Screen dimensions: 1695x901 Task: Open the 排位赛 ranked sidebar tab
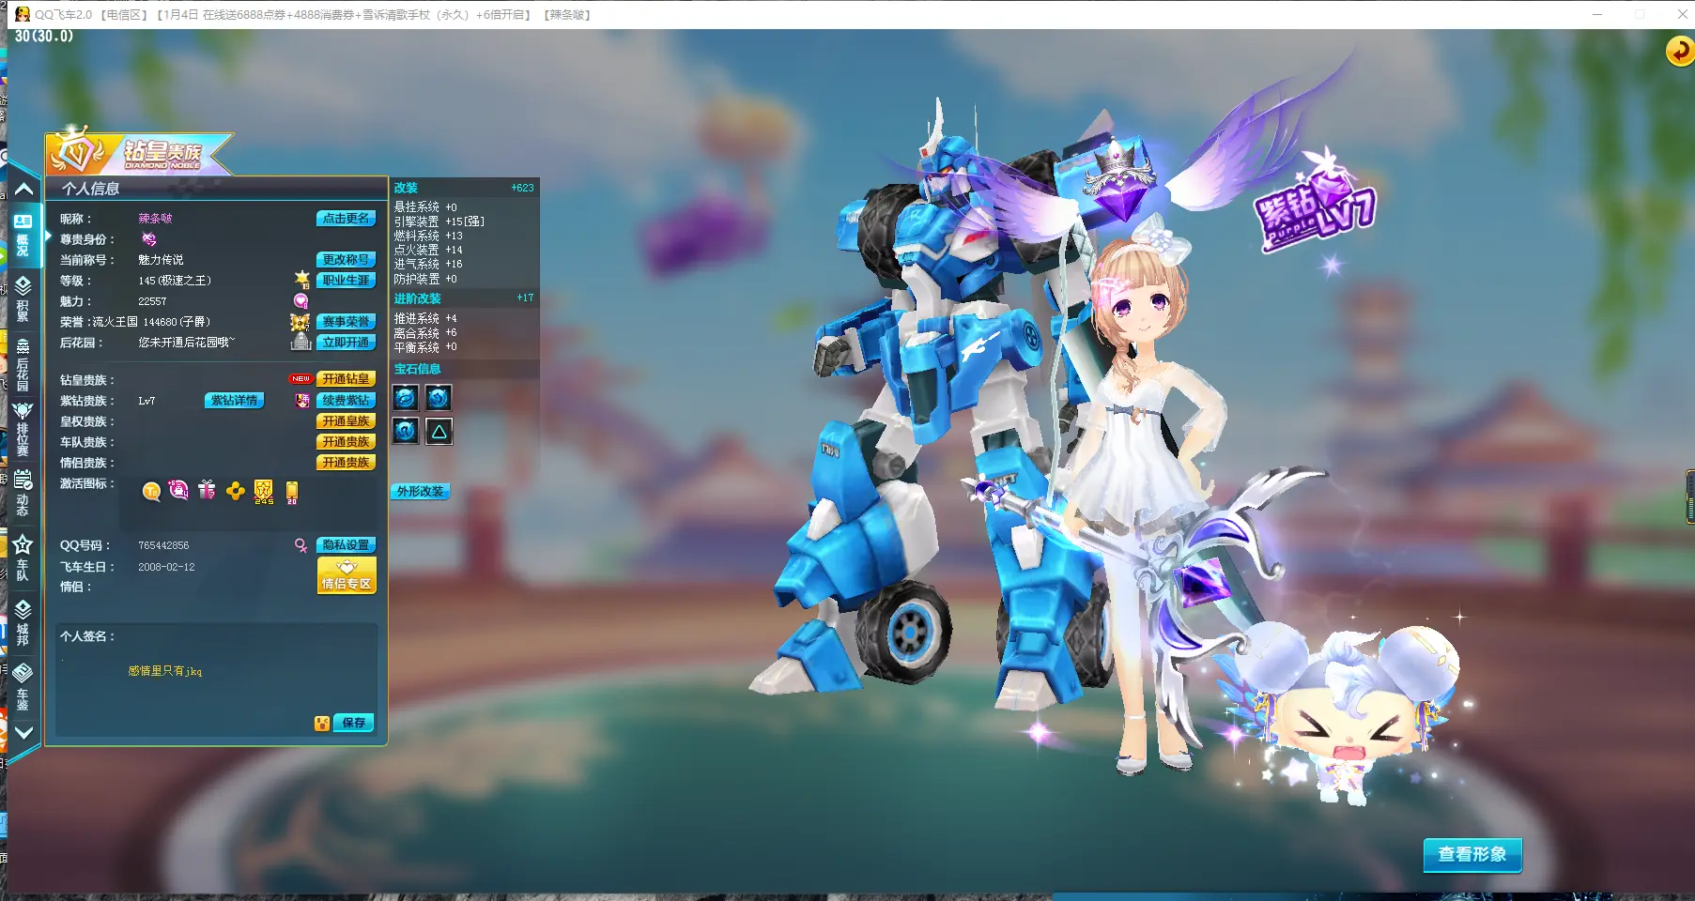point(23,429)
